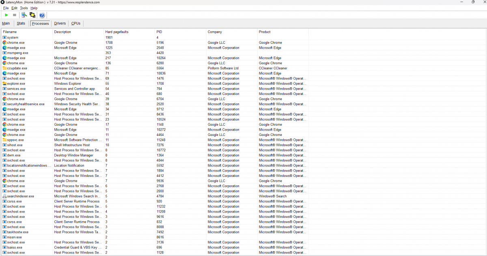487x256 pixels.
Task: Click the icon beside nissrv.exe
Action: 4,237
